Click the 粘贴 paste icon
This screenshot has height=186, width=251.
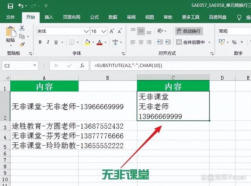click(11, 31)
